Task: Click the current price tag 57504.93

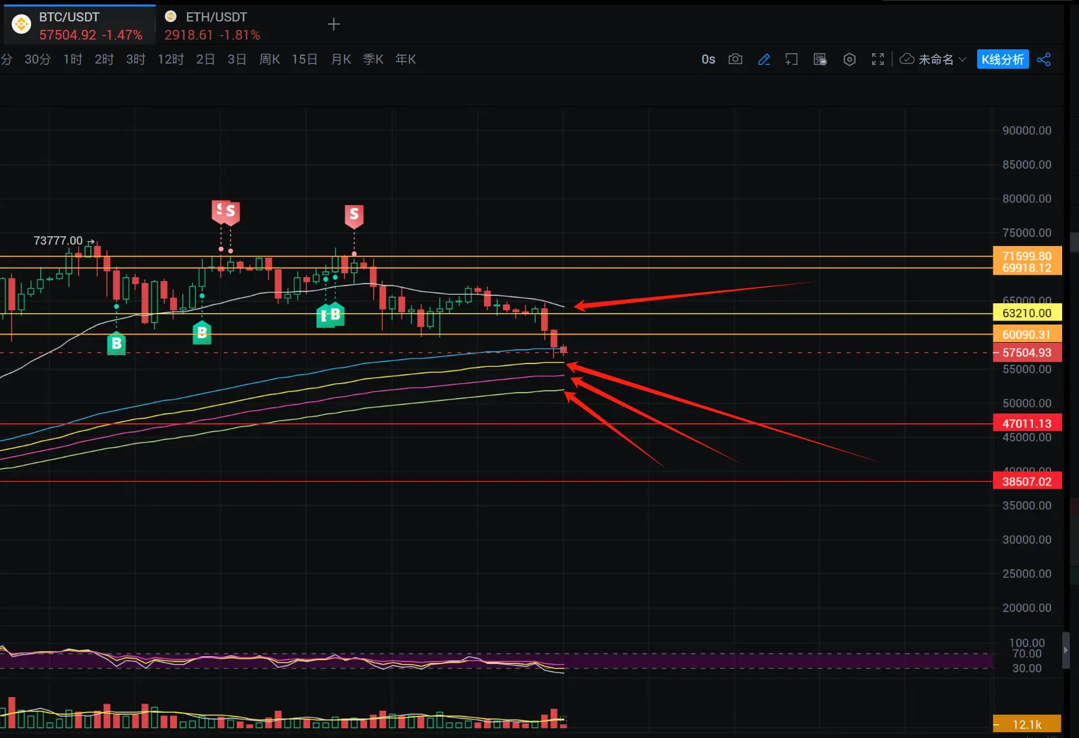Action: [1027, 352]
